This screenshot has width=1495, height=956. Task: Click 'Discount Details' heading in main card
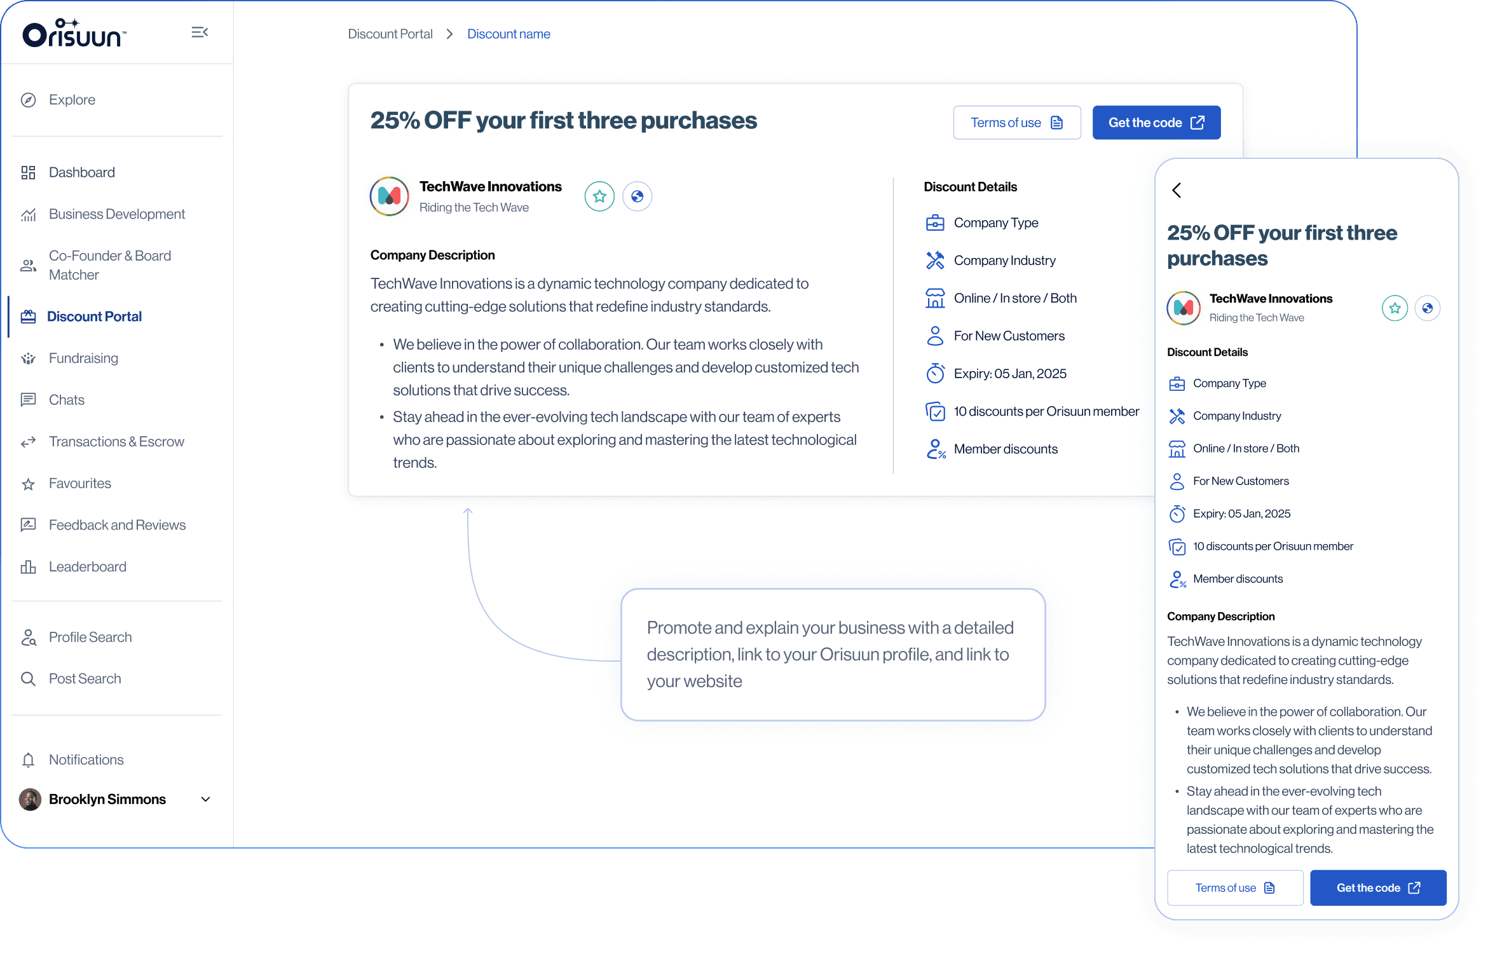coord(970,187)
